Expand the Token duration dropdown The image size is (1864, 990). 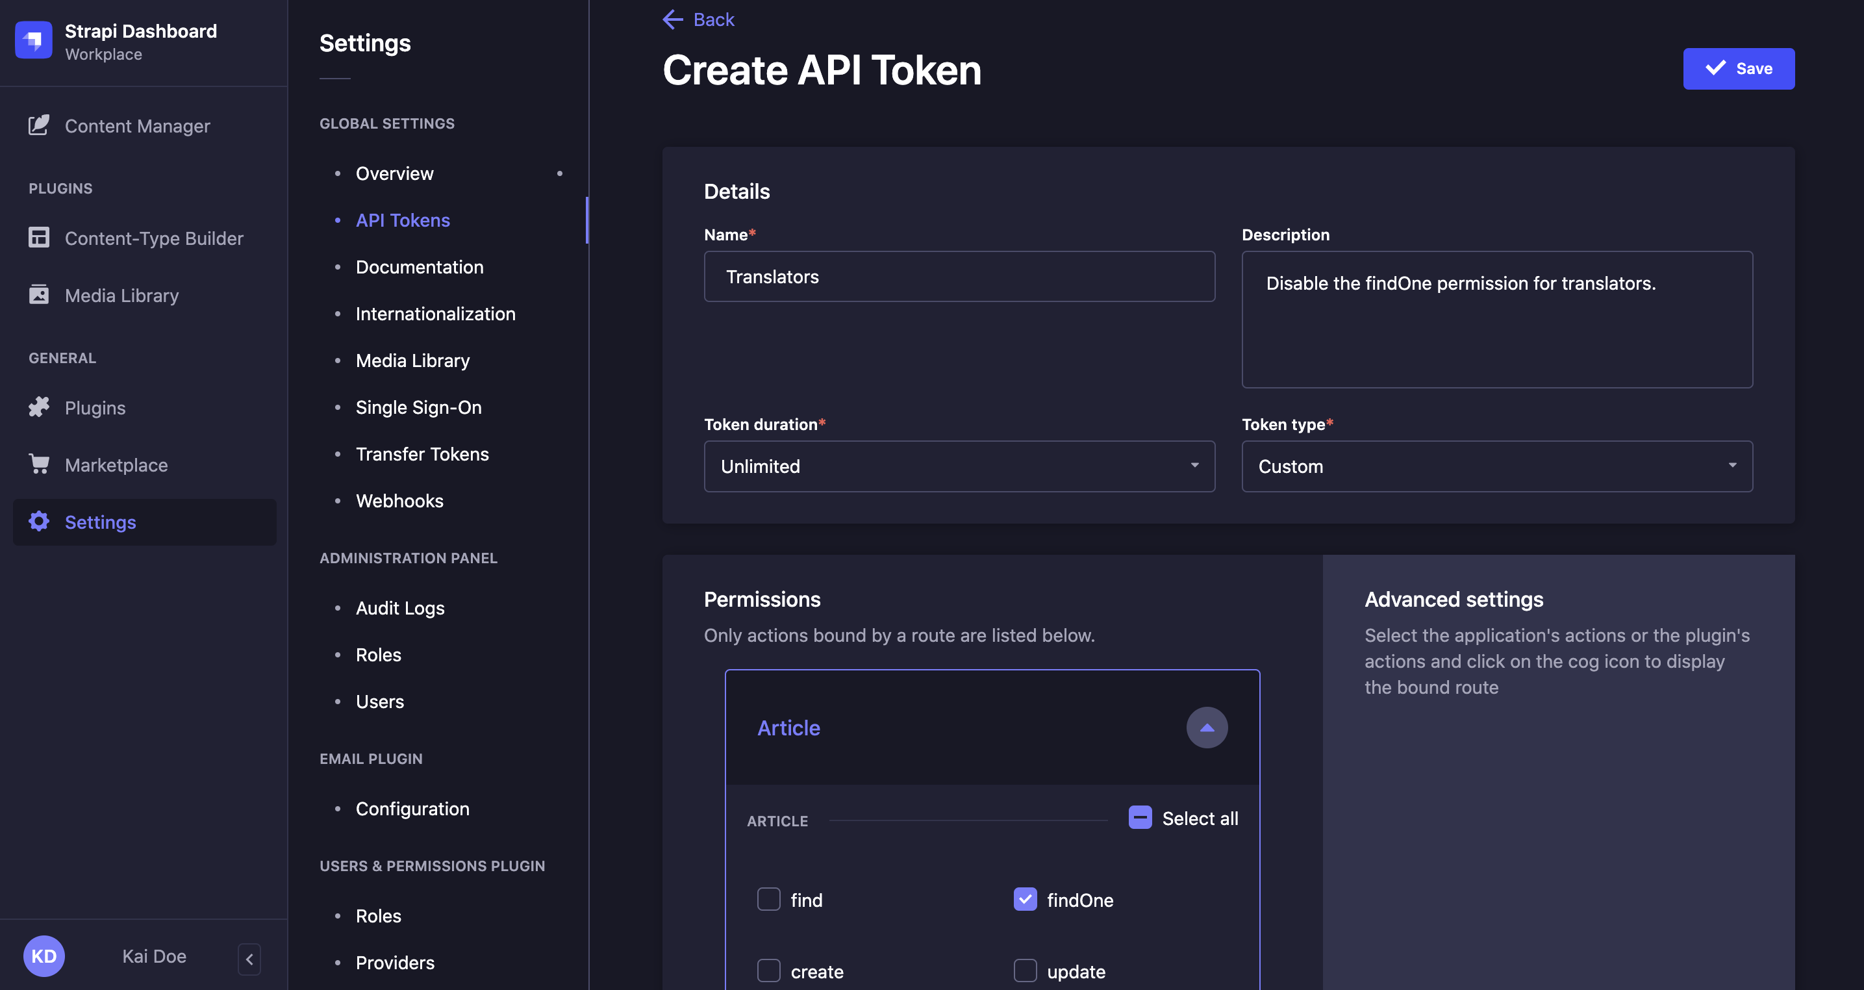[x=958, y=465]
